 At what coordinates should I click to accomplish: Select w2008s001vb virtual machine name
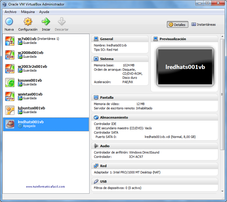click(31, 53)
